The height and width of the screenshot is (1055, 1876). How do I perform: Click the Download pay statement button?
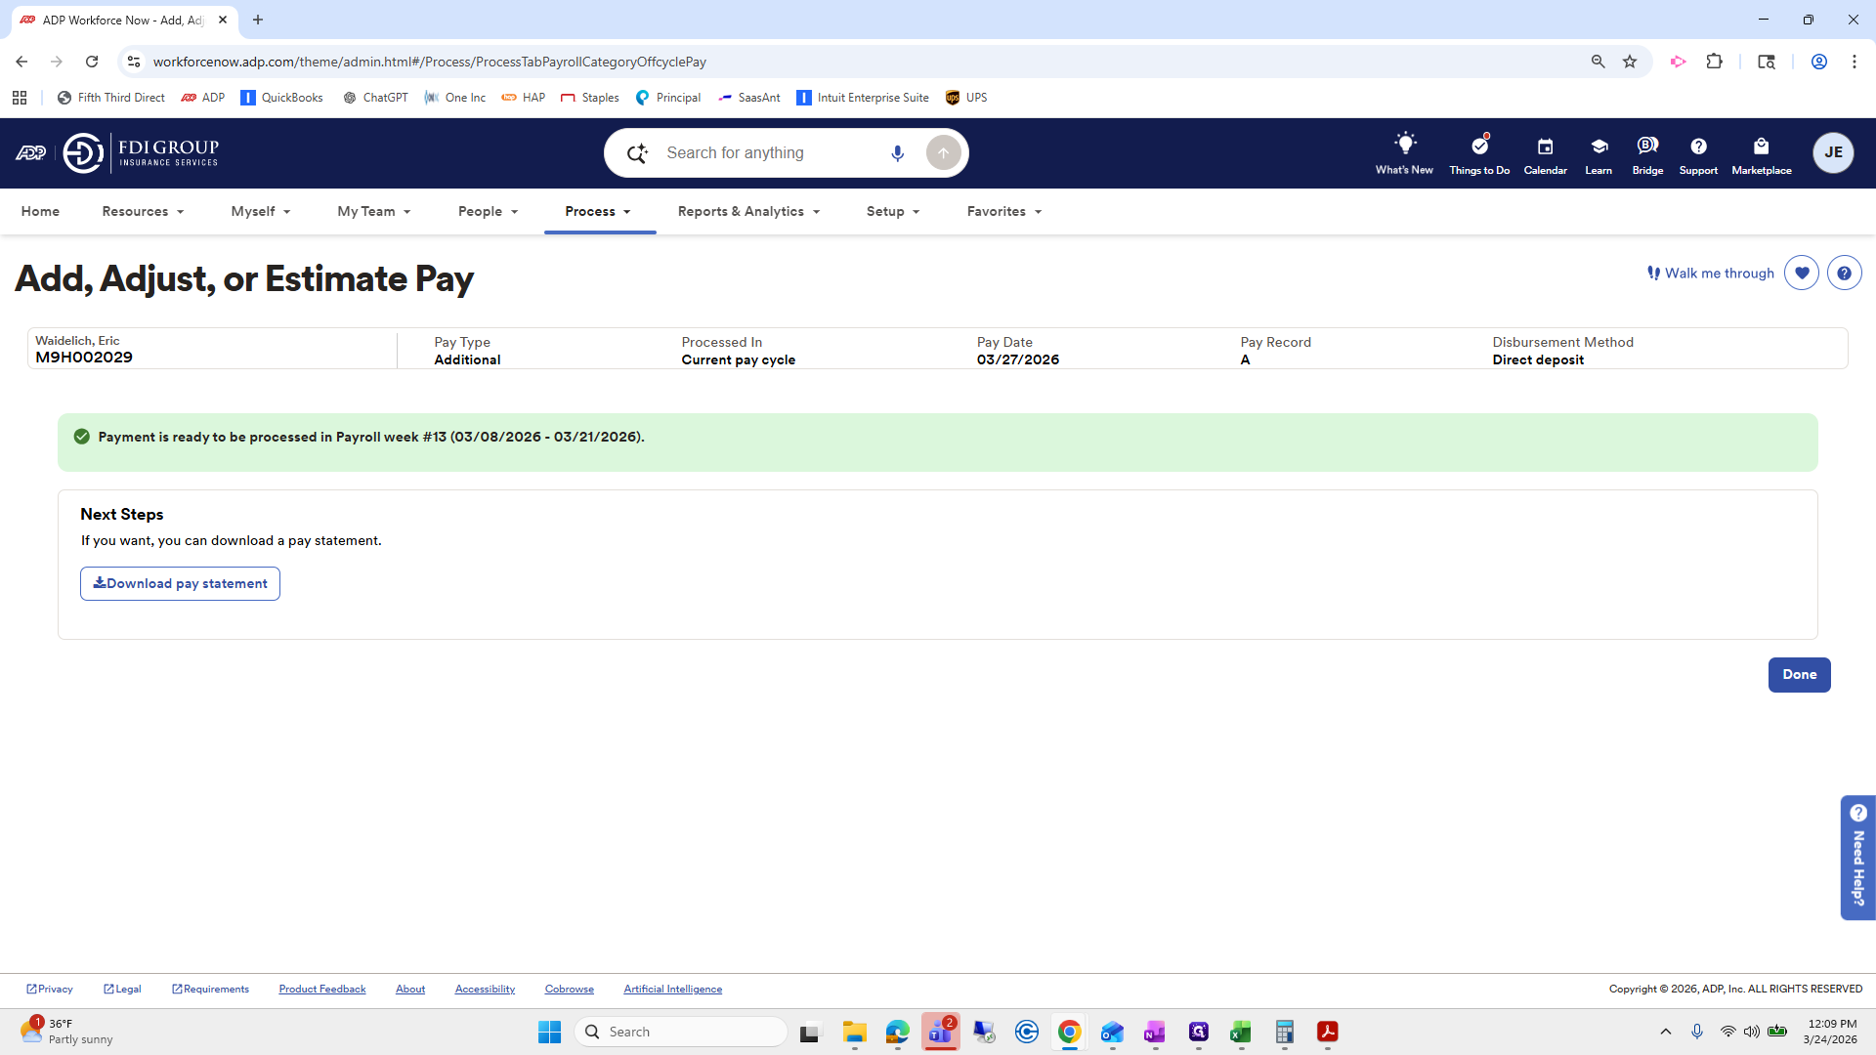click(x=180, y=584)
